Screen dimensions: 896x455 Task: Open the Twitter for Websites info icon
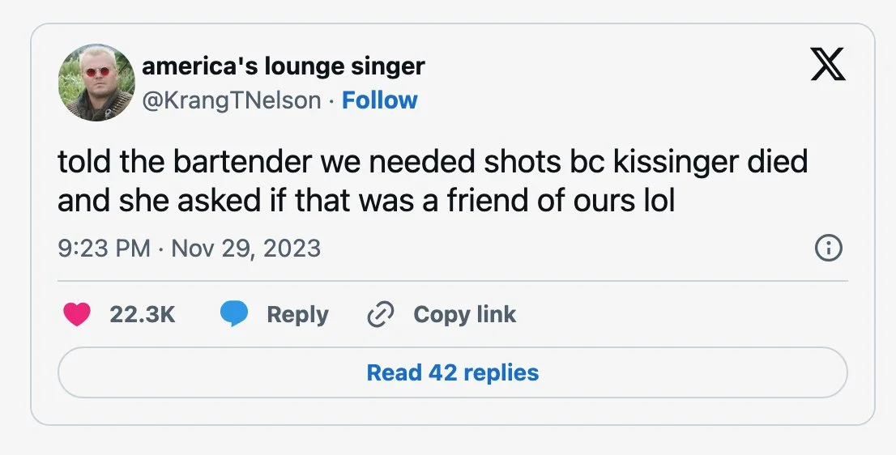[x=828, y=249]
